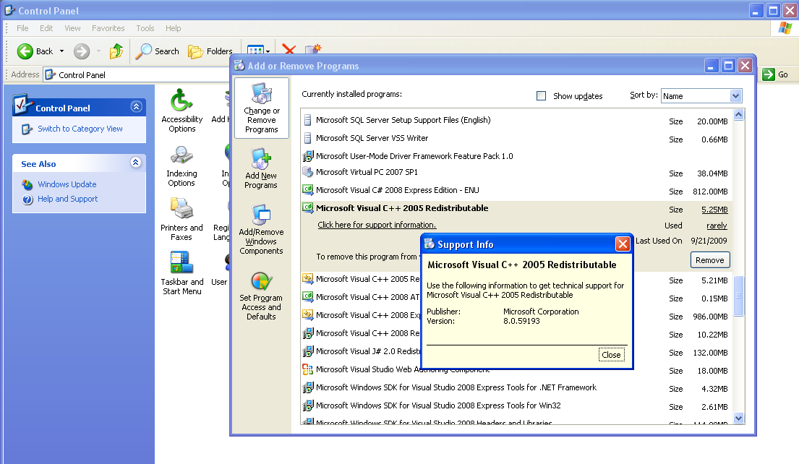Image resolution: width=799 pixels, height=464 pixels.
Task: Select Change or Remove Programs sidebar button
Action: (x=261, y=108)
